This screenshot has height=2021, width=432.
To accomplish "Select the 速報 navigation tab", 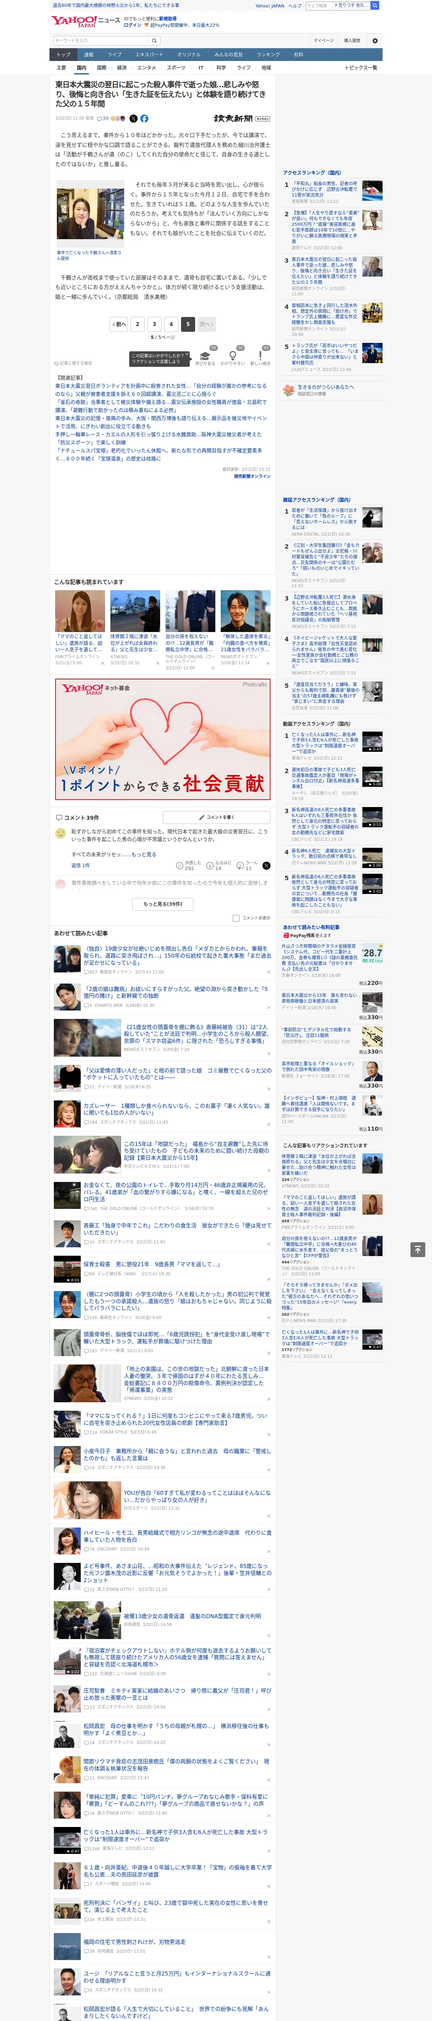I will [x=88, y=55].
